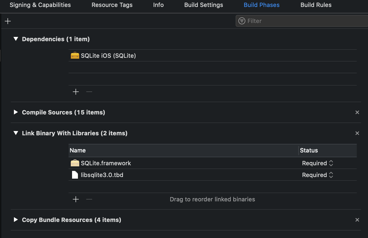Go to the Build Settings tab
The image size is (368, 238).
pyautogui.click(x=204, y=5)
